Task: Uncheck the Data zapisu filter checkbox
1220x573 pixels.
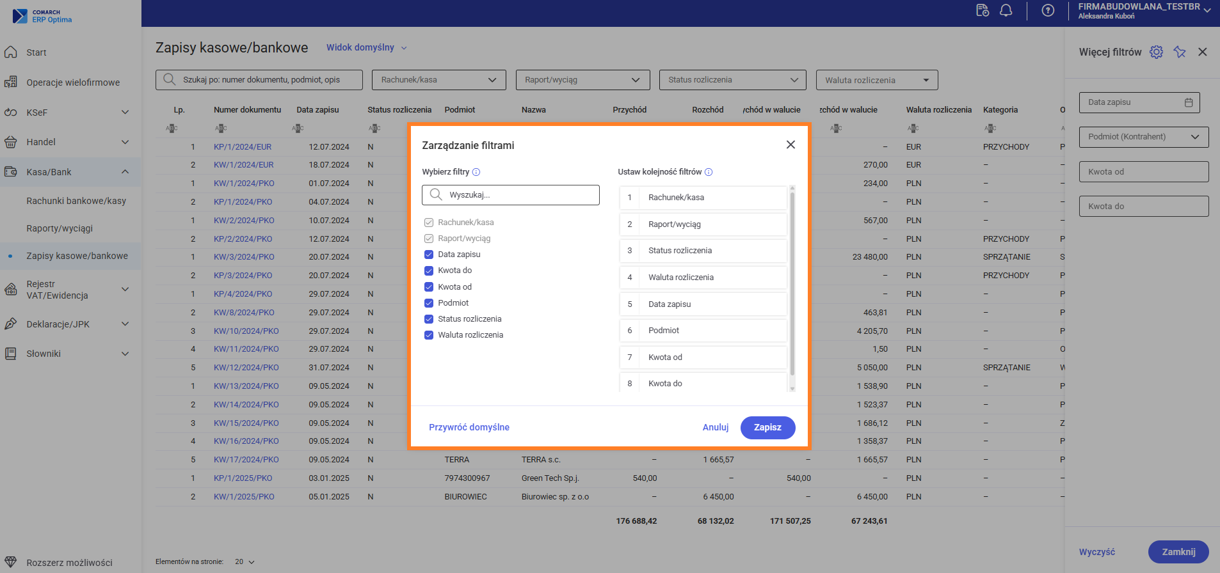Action: [x=429, y=255]
